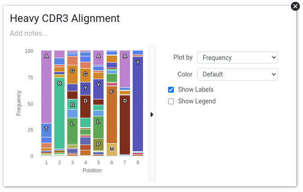Screen dimensions: 303x192
Task: Select the green L segment in position 3
Action: pyautogui.click(x=73, y=131)
